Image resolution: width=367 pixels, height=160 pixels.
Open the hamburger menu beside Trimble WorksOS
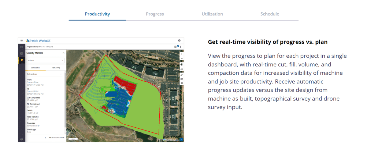[x=21, y=41]
